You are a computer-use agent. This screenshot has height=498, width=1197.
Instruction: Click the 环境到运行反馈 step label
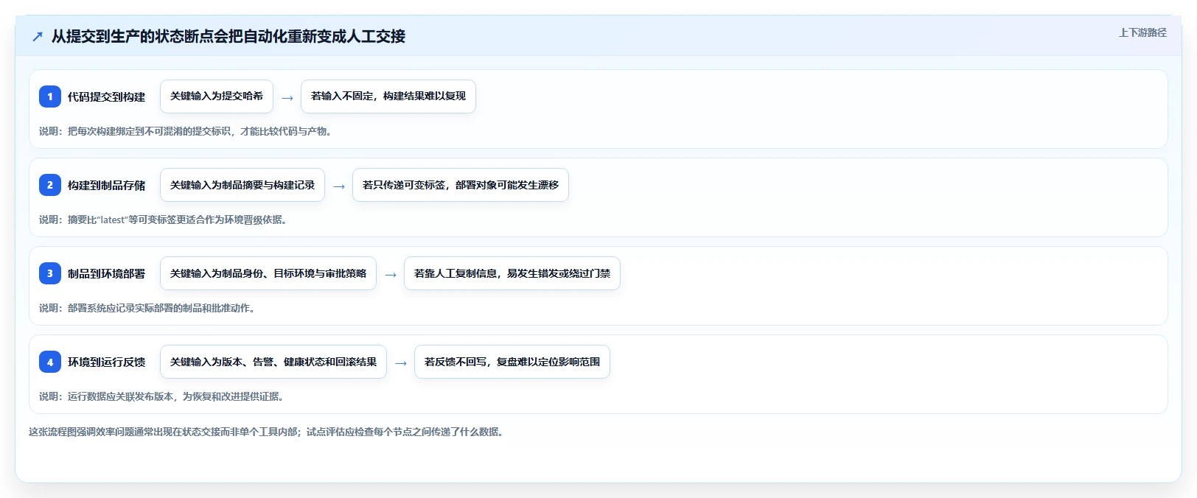[106, 362]
